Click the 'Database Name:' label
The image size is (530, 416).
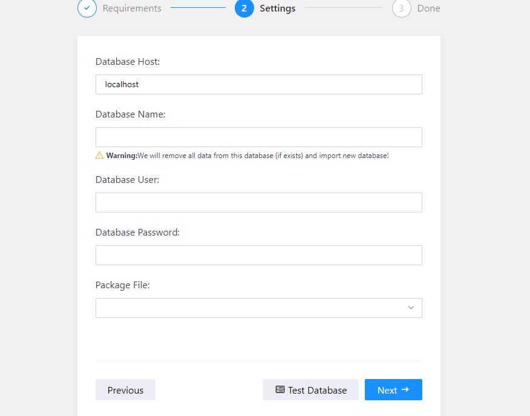[x=130, y=114]
